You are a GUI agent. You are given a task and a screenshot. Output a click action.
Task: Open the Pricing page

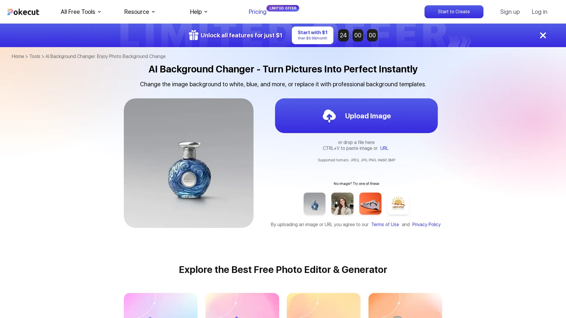coord(257,12)
